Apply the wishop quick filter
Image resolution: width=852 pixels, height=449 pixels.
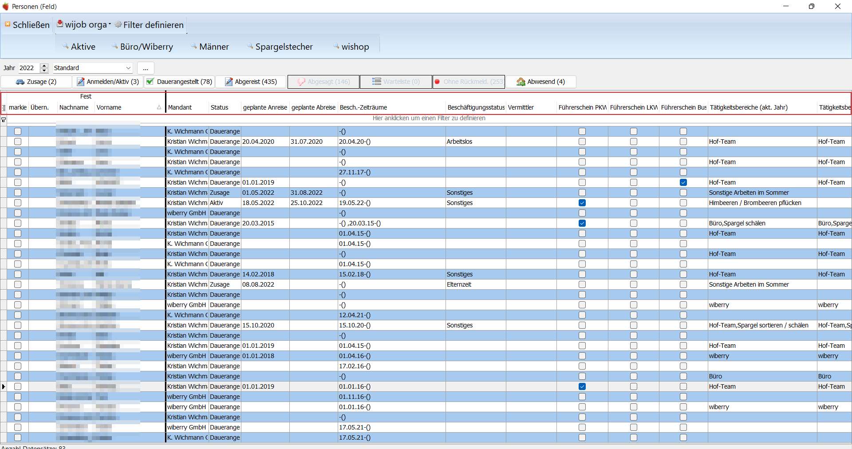tap(351, 47)
